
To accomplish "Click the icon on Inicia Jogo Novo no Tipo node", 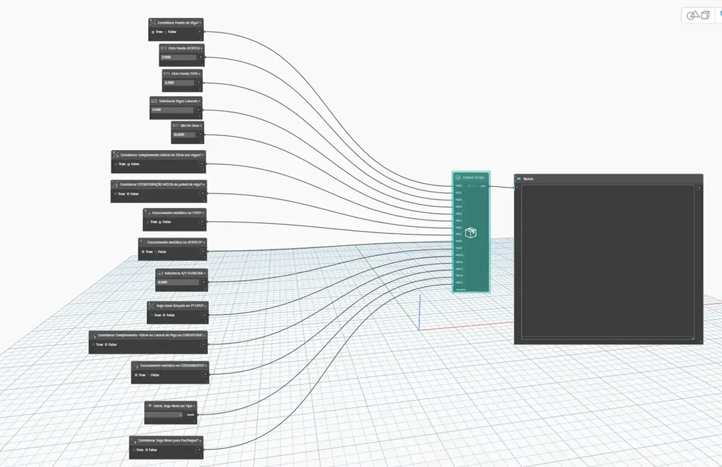I will (149, 406).
